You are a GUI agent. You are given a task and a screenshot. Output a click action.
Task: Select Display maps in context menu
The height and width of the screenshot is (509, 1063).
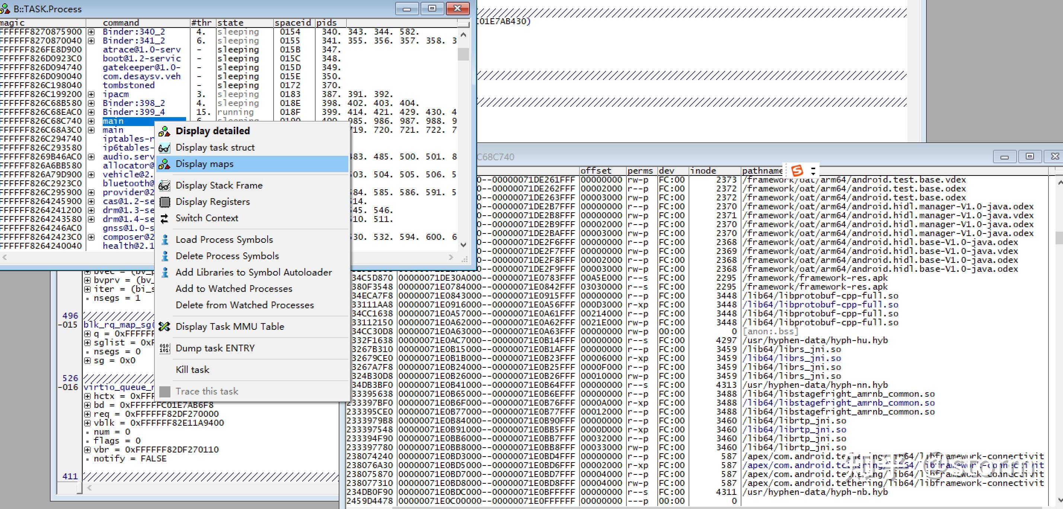[x=204, y=164]
